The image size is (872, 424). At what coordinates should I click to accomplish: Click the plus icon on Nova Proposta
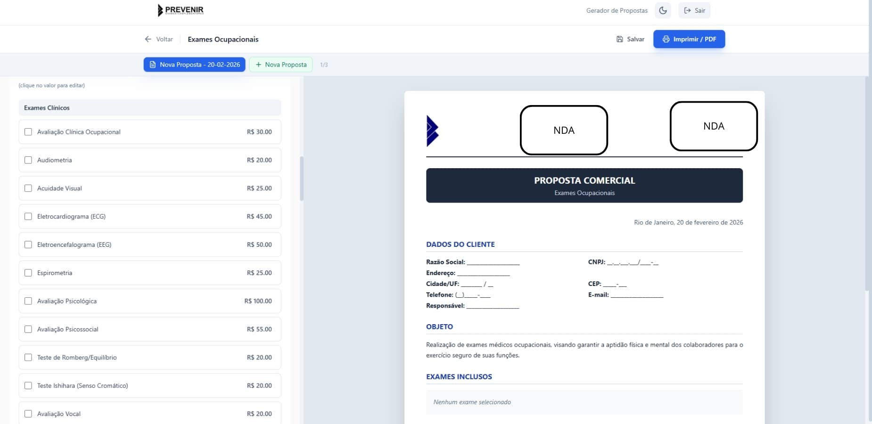click(258, 65)
